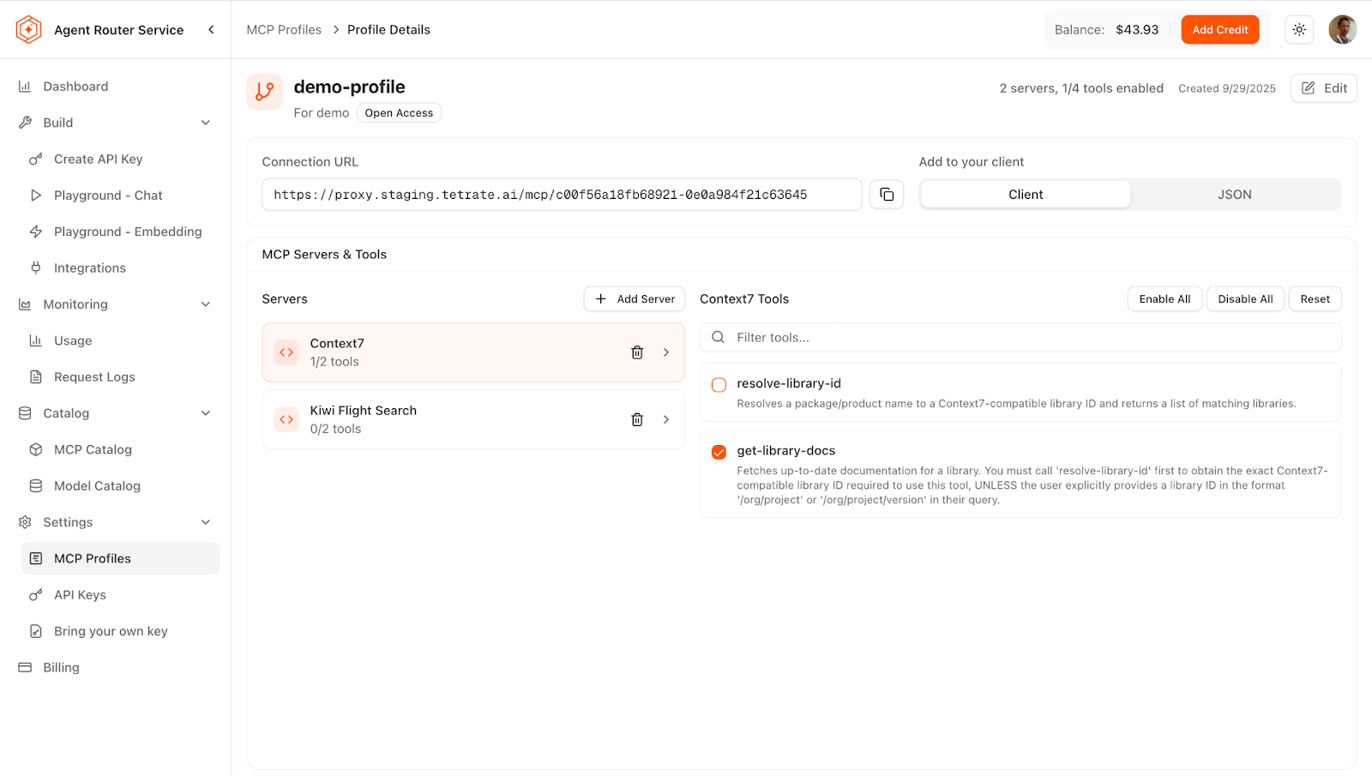Click Enable All for Context7 tools
Viewport: 1372px width, 776px height.
1164,299
